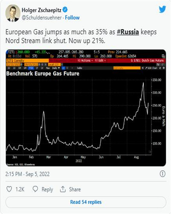Click the share upload icon
171x214 pixels.
coord(63,189)
